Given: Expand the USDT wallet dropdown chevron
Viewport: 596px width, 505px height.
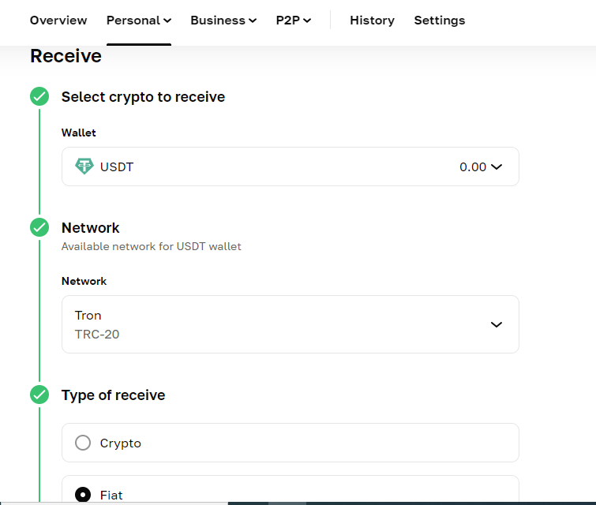Looking at the screenshot, I should (x=497, y=166).
